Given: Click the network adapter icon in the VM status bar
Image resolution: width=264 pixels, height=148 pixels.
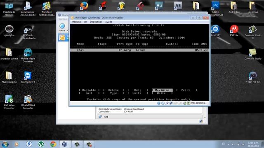Looking at the screenshot, I should coord(171,103).
